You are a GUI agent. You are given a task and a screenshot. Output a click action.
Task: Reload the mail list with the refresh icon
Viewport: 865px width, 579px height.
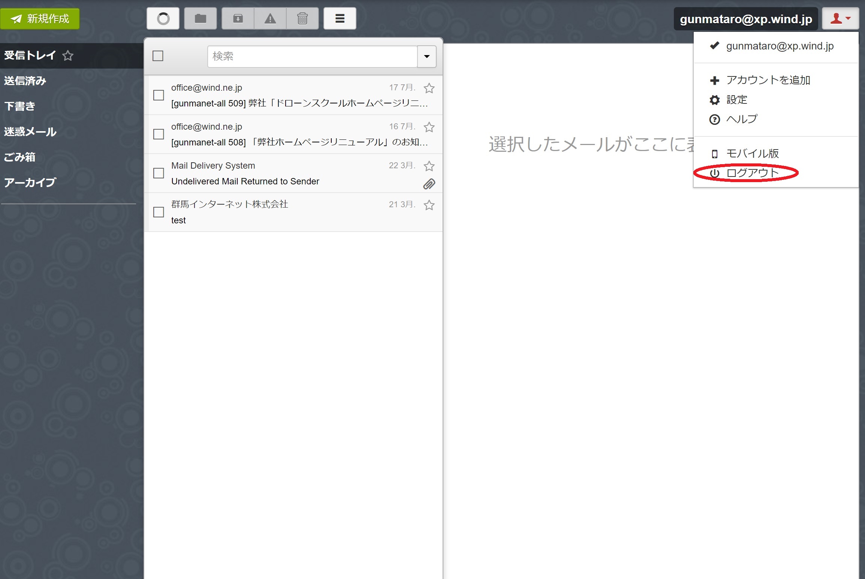(x=163, y=18)
